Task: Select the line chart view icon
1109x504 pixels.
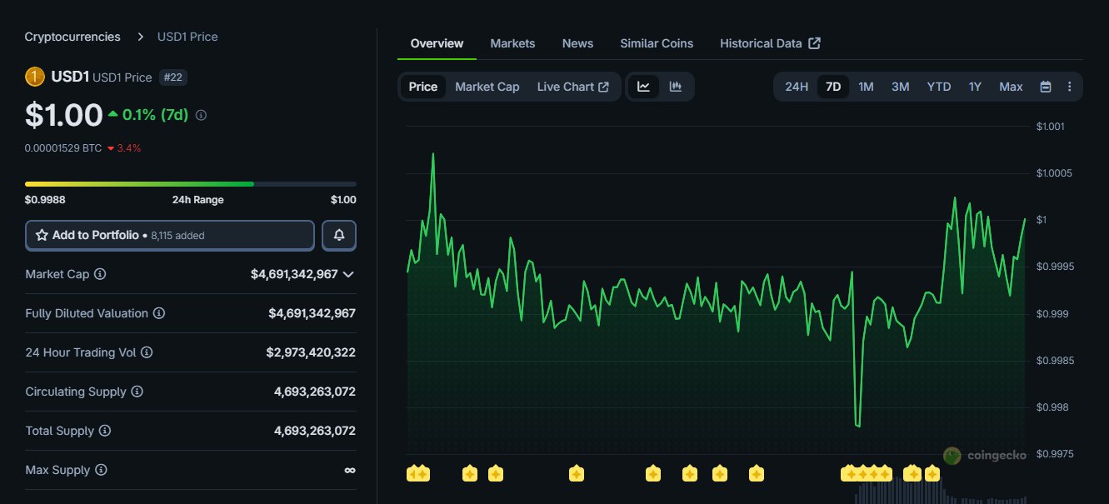Action: pos(643,87)
